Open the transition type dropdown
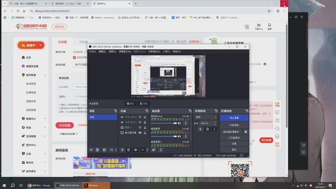Viewport: 336px width, 189px height. coord(205,117)
